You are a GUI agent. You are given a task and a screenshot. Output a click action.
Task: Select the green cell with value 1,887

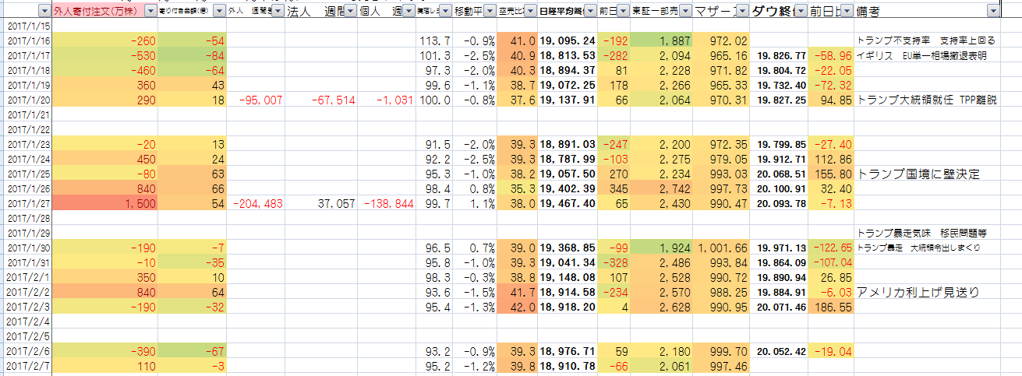(661, 40)
